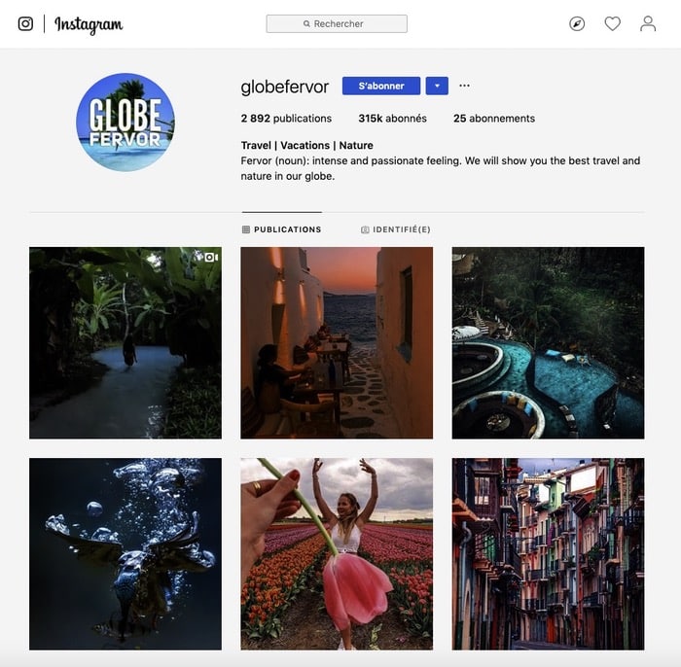This screenshot has height=667, width=681.
Task: Open the 25 abonnements following list
Action: pyautogui.click(x=494, y=119)
